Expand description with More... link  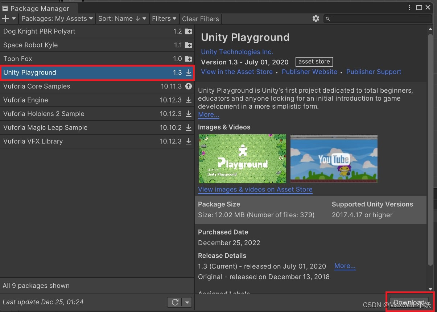209,115
